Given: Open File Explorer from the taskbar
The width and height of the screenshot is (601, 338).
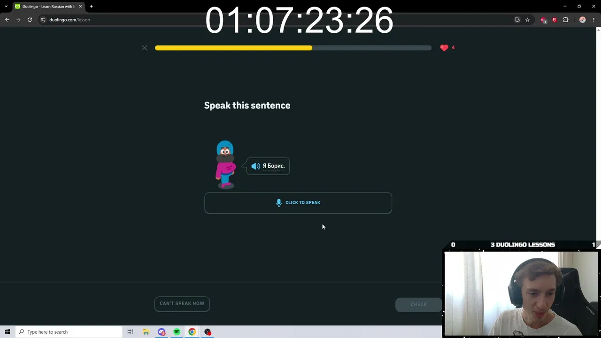Looking at the screenshot, I should [146, 332].
